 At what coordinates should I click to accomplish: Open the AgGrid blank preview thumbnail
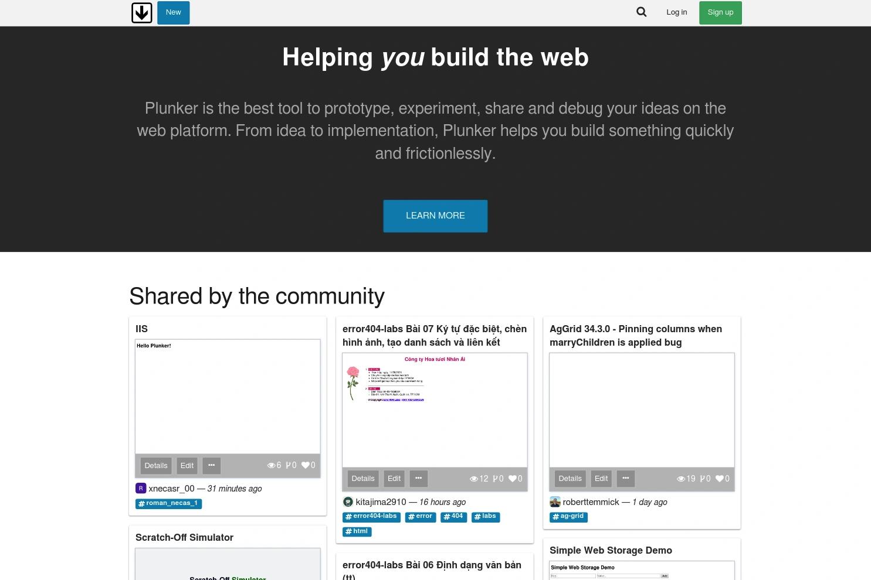click(x=642, y=410)
